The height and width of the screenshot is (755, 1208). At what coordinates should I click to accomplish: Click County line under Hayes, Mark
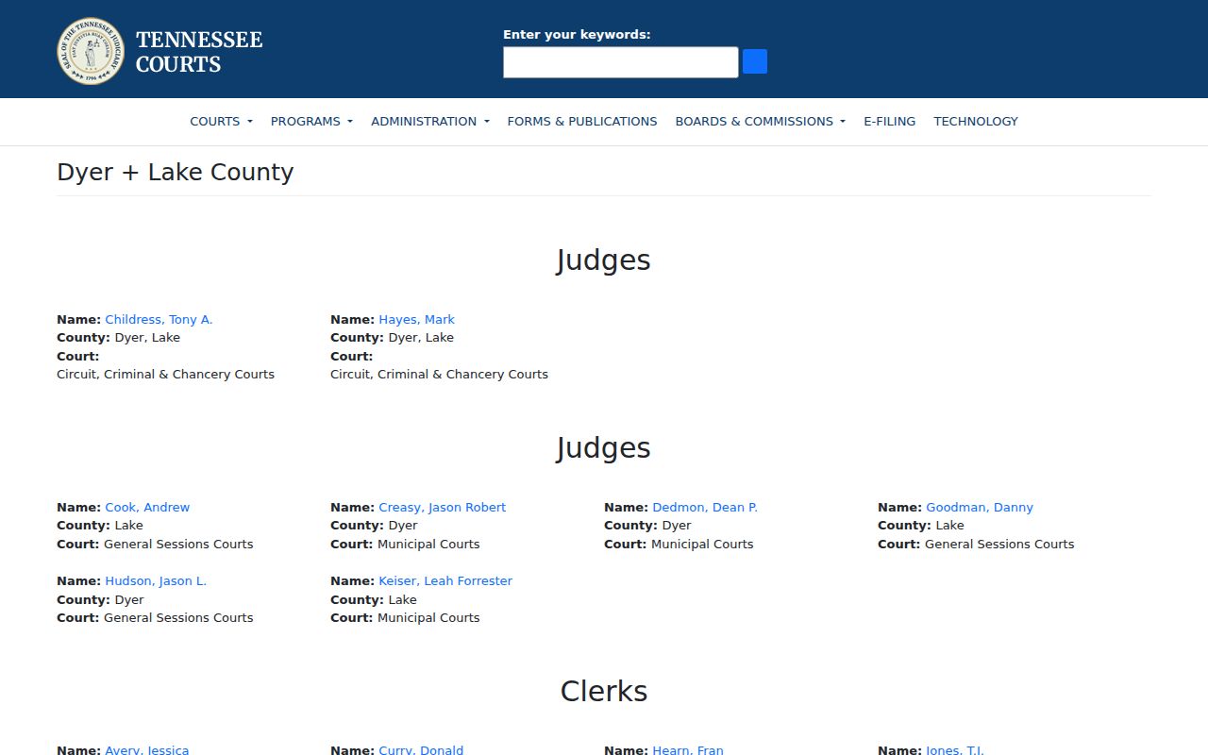(392, 337)
